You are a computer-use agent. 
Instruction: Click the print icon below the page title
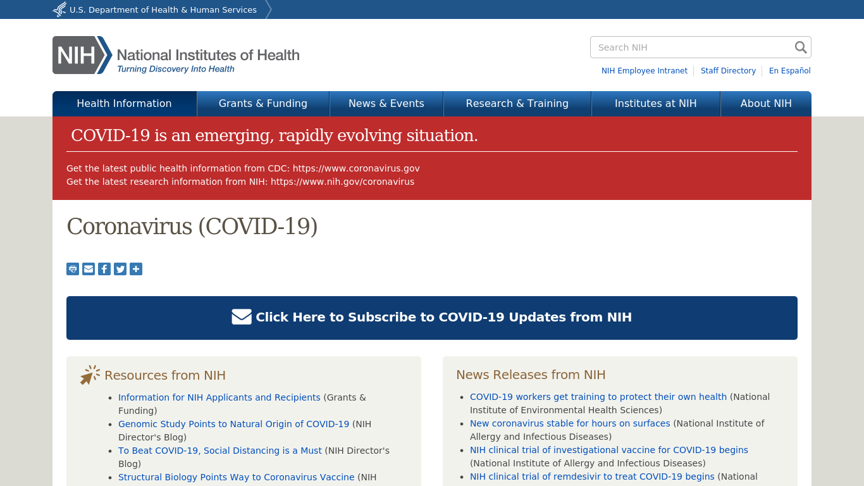pos(72,269)
